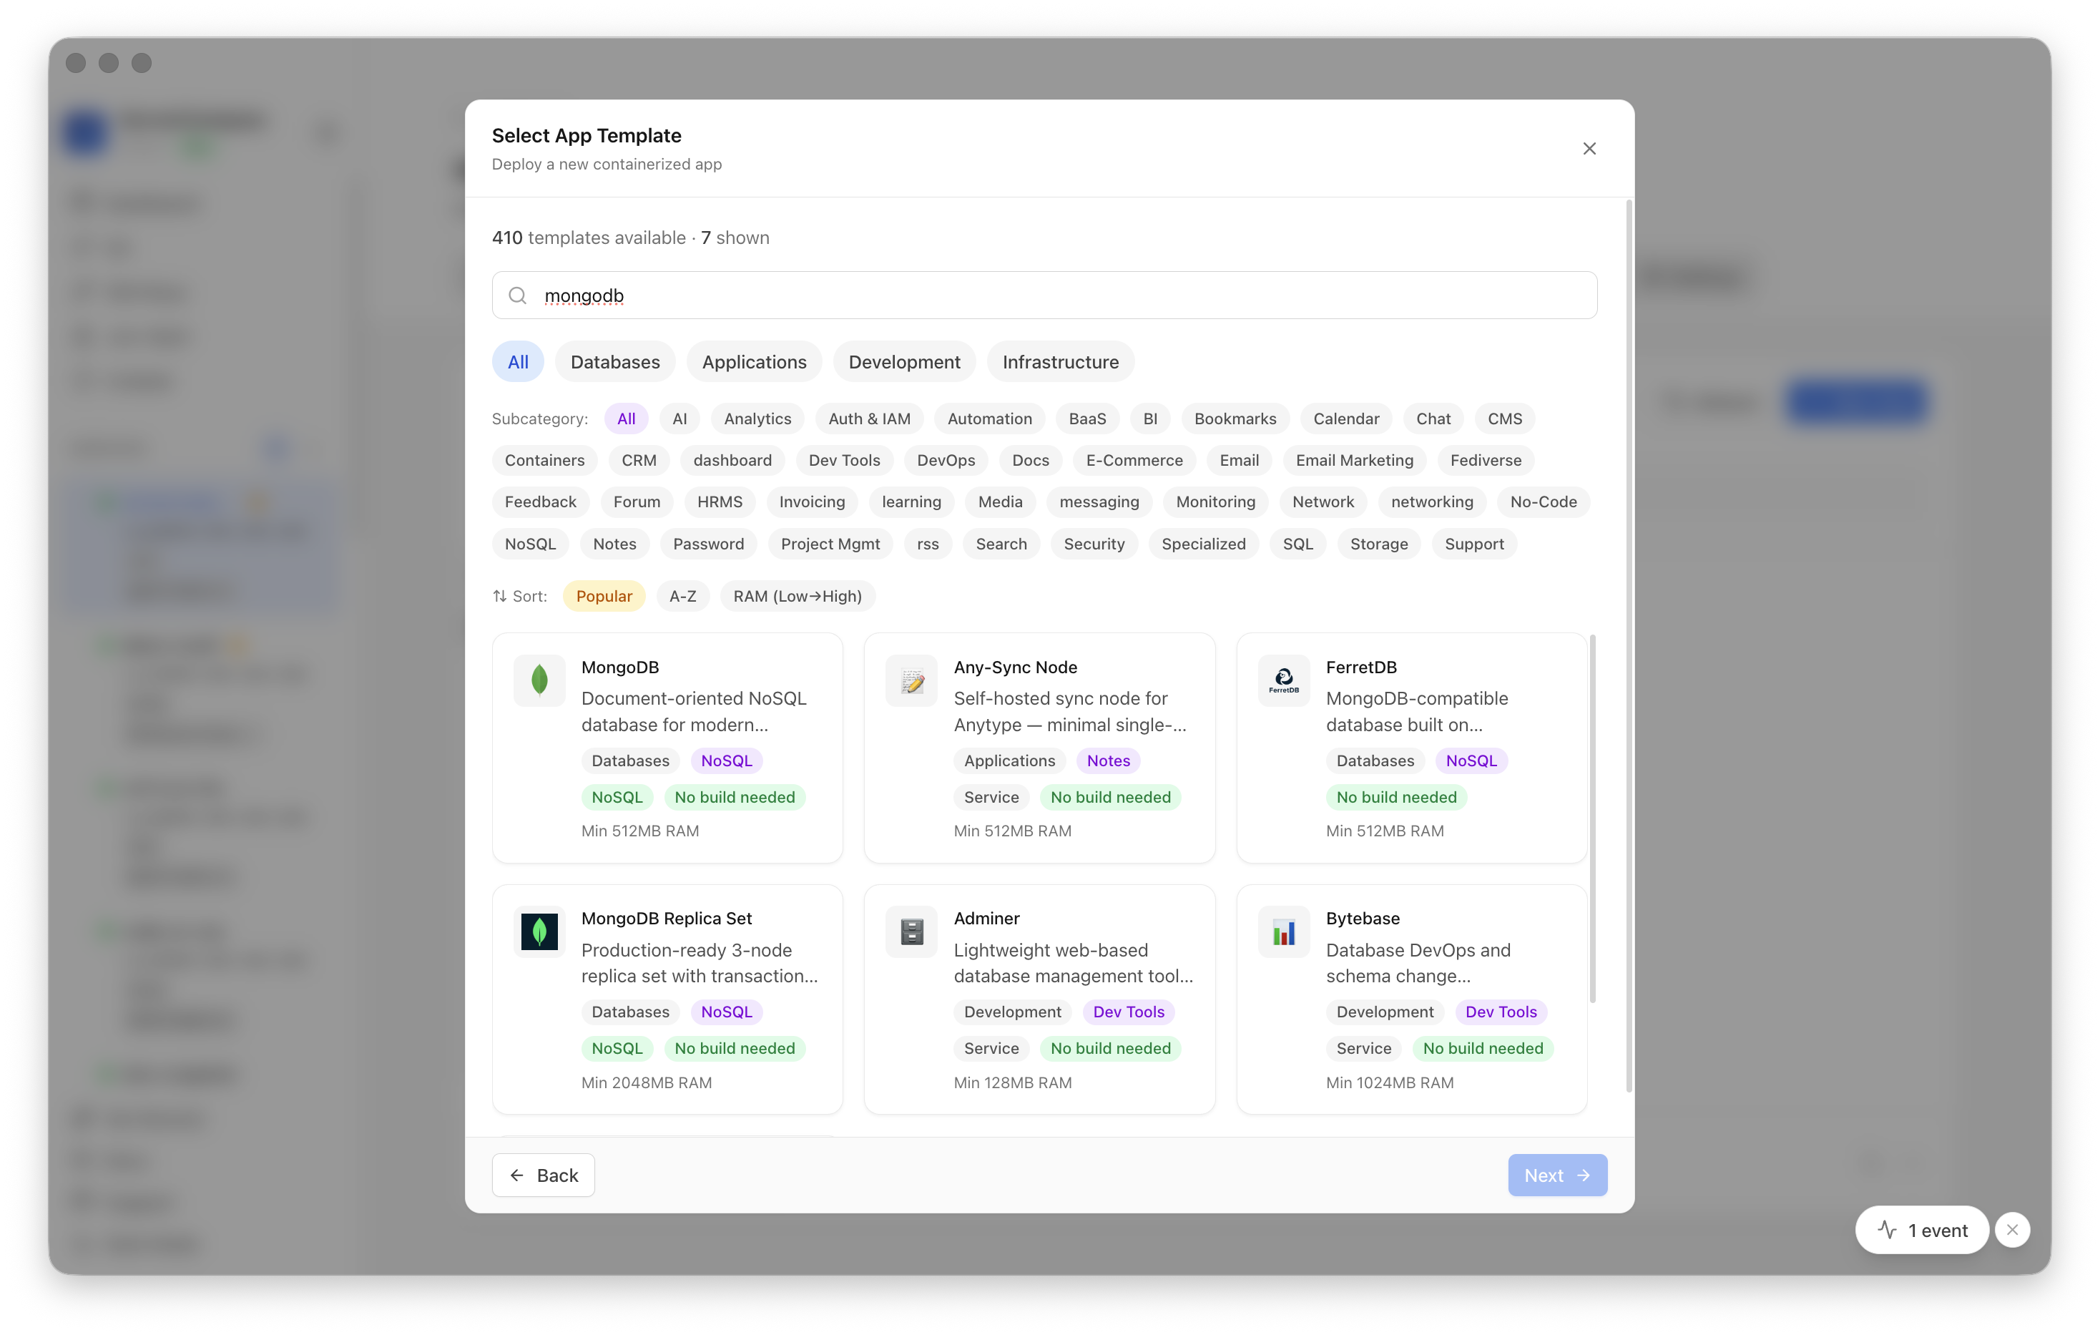Filter by Monitoring subcategory
The height and width of the screenshot is (1335, 2100).
pos(1215,502)
